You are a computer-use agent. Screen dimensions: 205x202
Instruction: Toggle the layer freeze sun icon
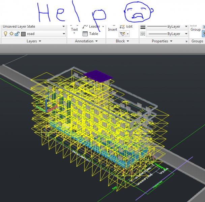click(11, 34)
